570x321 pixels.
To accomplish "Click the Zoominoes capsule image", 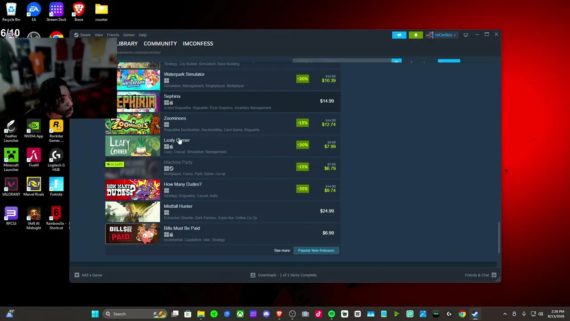I will pos(133,124).
